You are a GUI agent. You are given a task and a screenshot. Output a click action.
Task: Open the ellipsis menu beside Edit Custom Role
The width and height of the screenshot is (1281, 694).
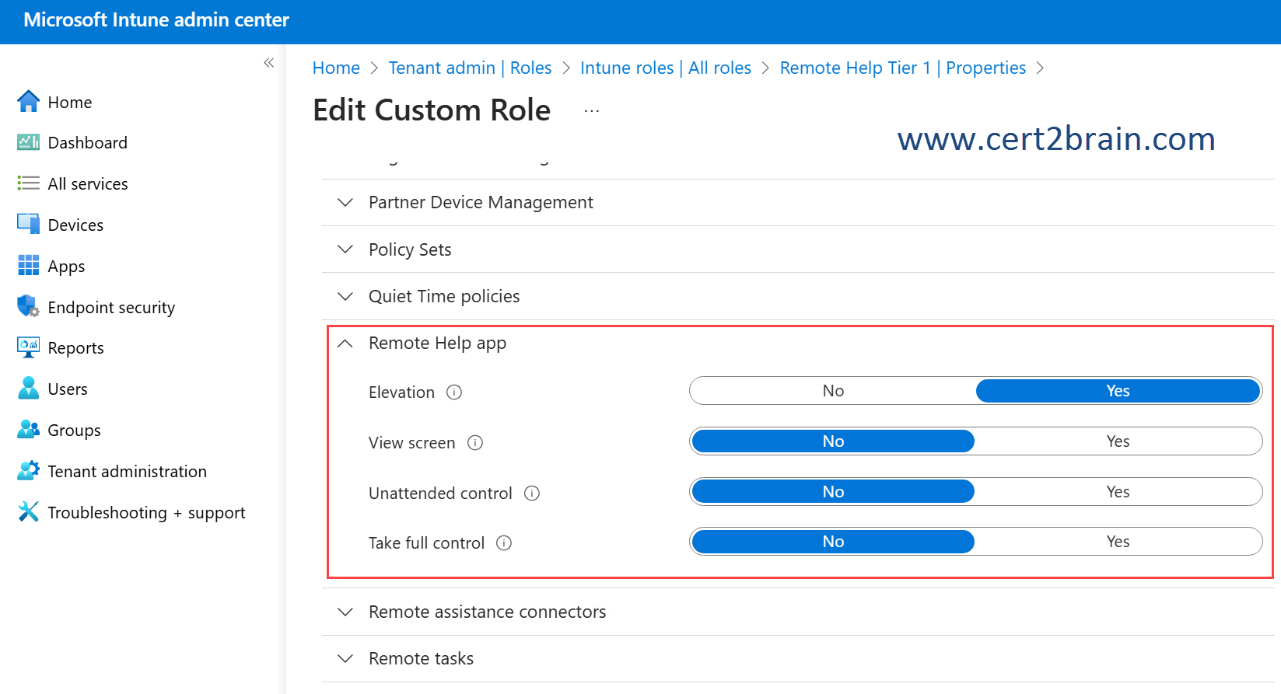(592, 111)
